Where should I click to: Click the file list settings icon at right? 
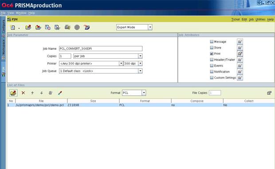click(269, 93)
